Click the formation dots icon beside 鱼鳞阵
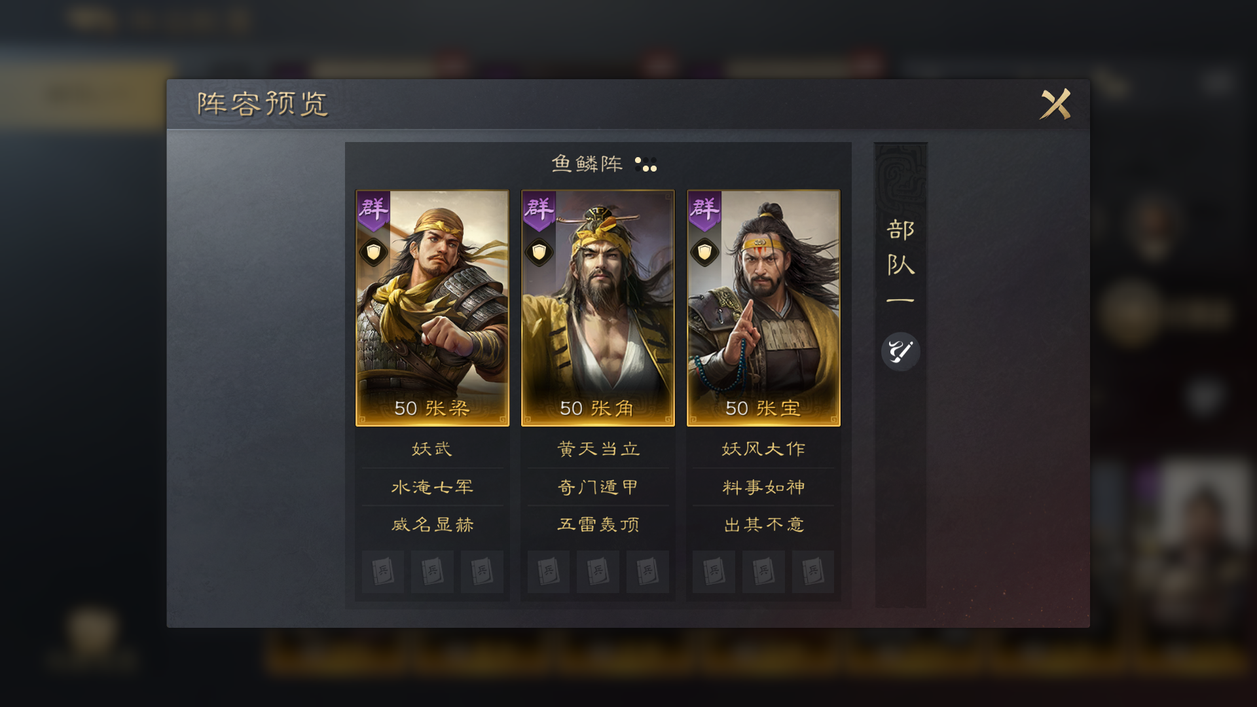This screenshot has height=707, width=1257. pyautogui.click(x=646, y=164)
